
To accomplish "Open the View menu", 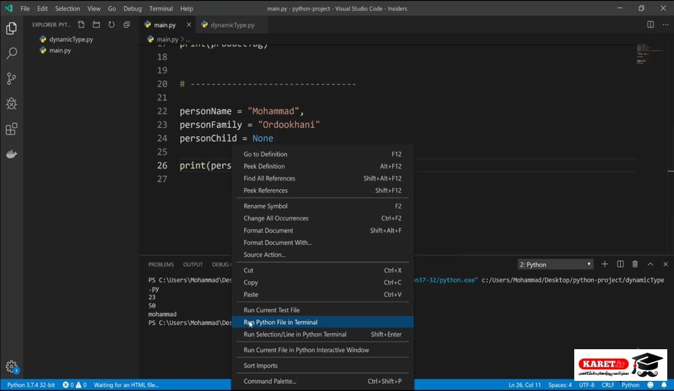I will point(94,9).
